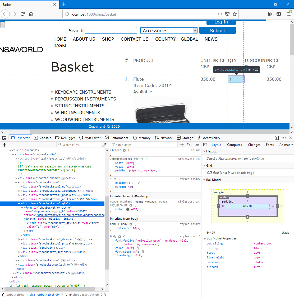Pick a color with the eyedropper tool
The width and height of the screenshot is (294, 298).
tap(104, 145)
